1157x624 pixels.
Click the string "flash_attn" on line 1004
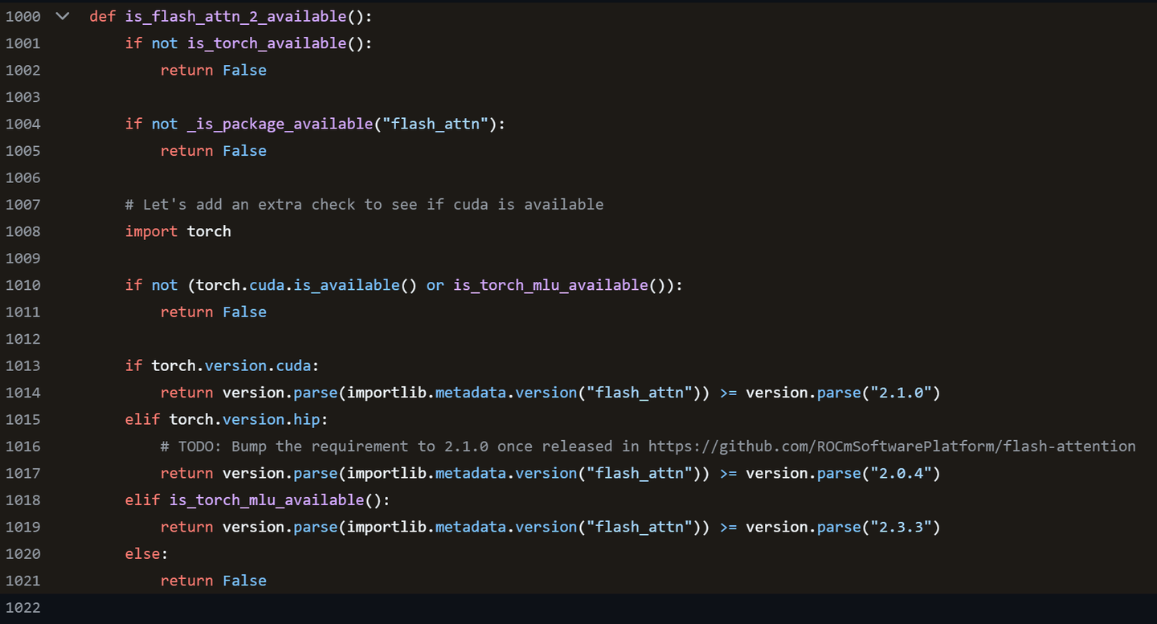pyautogui.click(x=434, y=124)
